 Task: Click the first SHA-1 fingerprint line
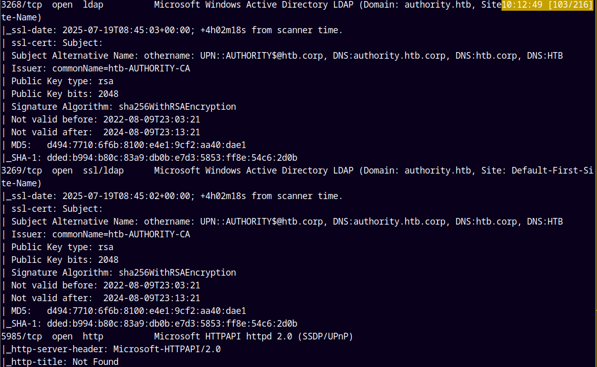[149, 158]
